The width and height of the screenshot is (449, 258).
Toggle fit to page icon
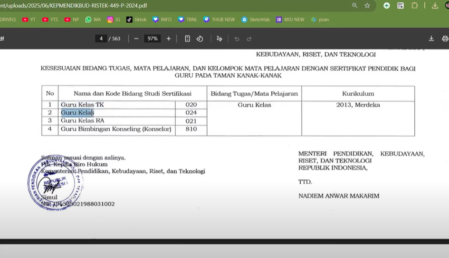coord(187,39)
